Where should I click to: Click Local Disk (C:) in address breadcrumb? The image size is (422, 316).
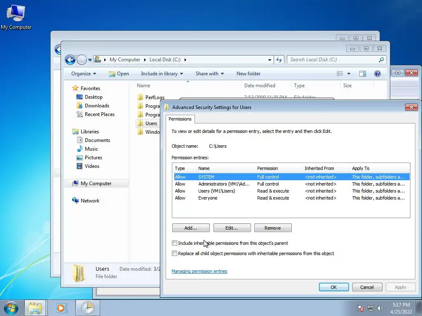[x=165, y=60]
